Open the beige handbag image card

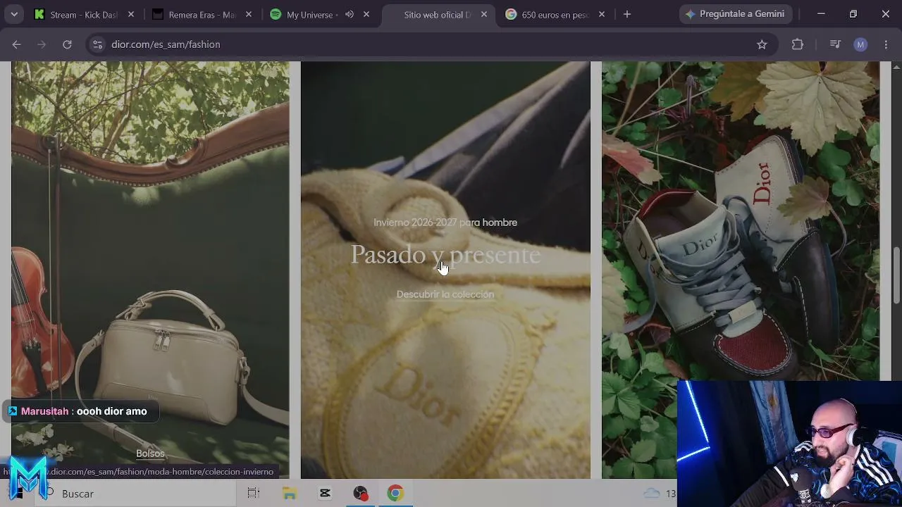[150, 270]
